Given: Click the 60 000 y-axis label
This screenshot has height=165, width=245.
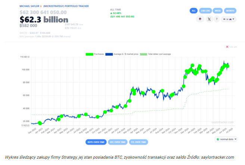Looking at the screenshot, I should [26, 95].
